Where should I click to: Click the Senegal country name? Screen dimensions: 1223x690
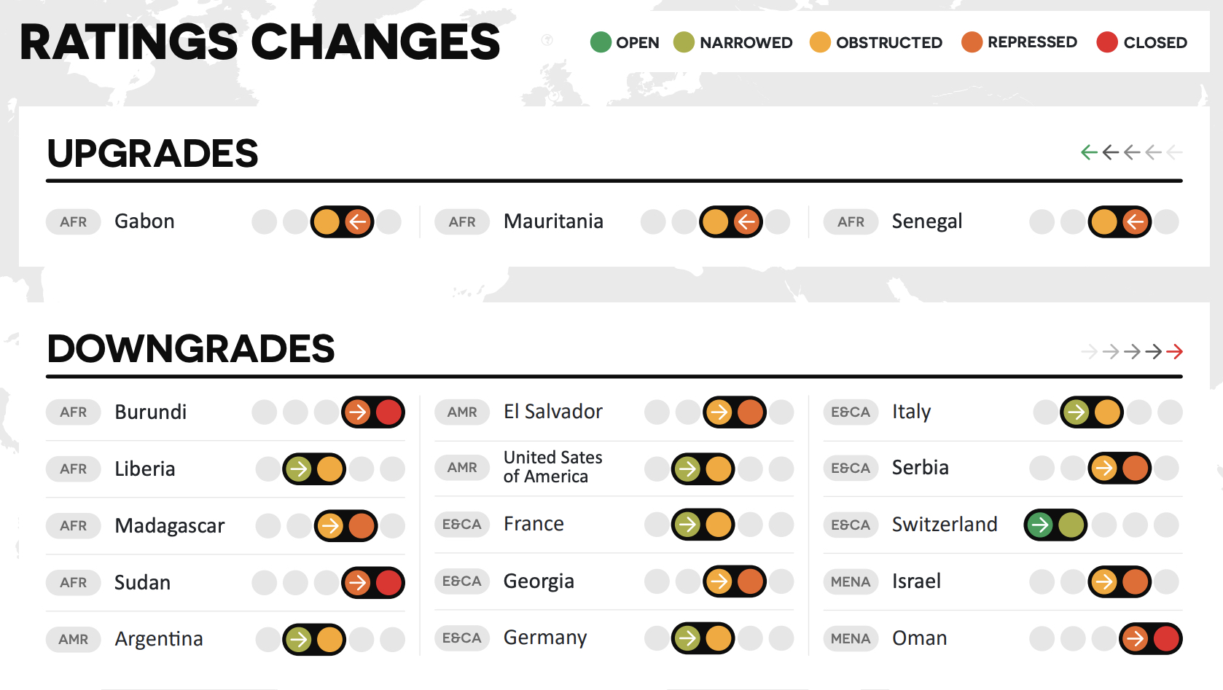[x=926, y=221]
